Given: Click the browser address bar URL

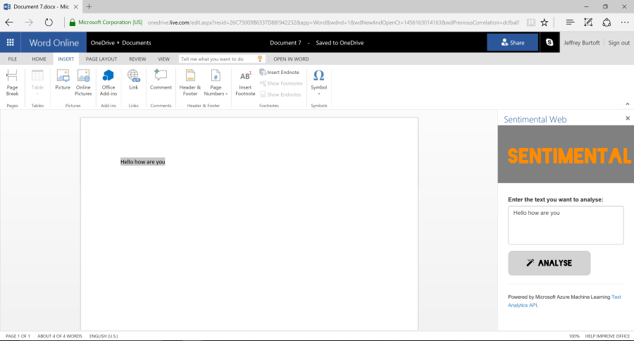Looking at the screenshot, I should 333,23.
